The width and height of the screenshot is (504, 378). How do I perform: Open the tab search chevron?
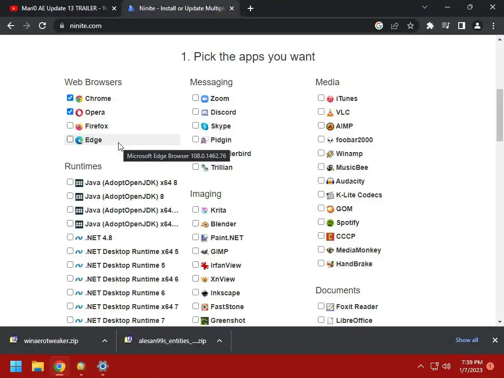(425, 7)
